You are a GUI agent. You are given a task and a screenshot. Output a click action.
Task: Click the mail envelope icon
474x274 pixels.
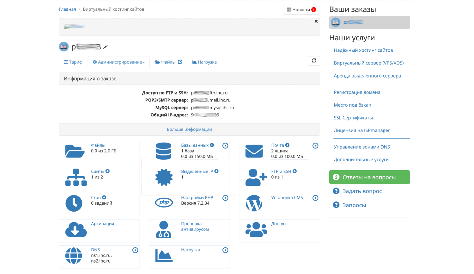pos(254,151)
